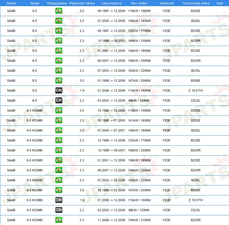Click the Oznaczenie silnika column header
The width and height of the screenshot is (229, 225).
196,3
